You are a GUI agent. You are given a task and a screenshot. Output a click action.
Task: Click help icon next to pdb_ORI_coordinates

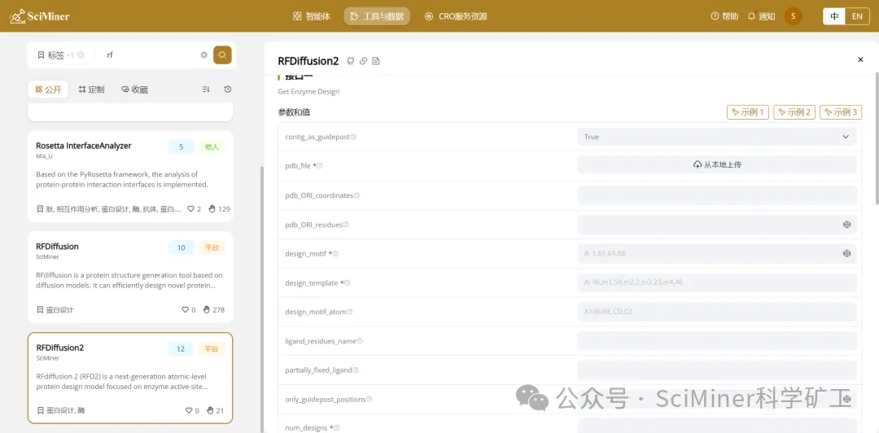(x=356, y=196)
